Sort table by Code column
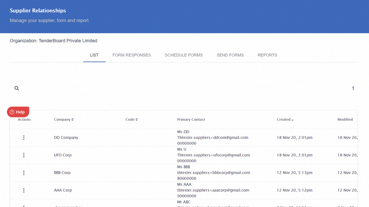 (x=131, y=119)
